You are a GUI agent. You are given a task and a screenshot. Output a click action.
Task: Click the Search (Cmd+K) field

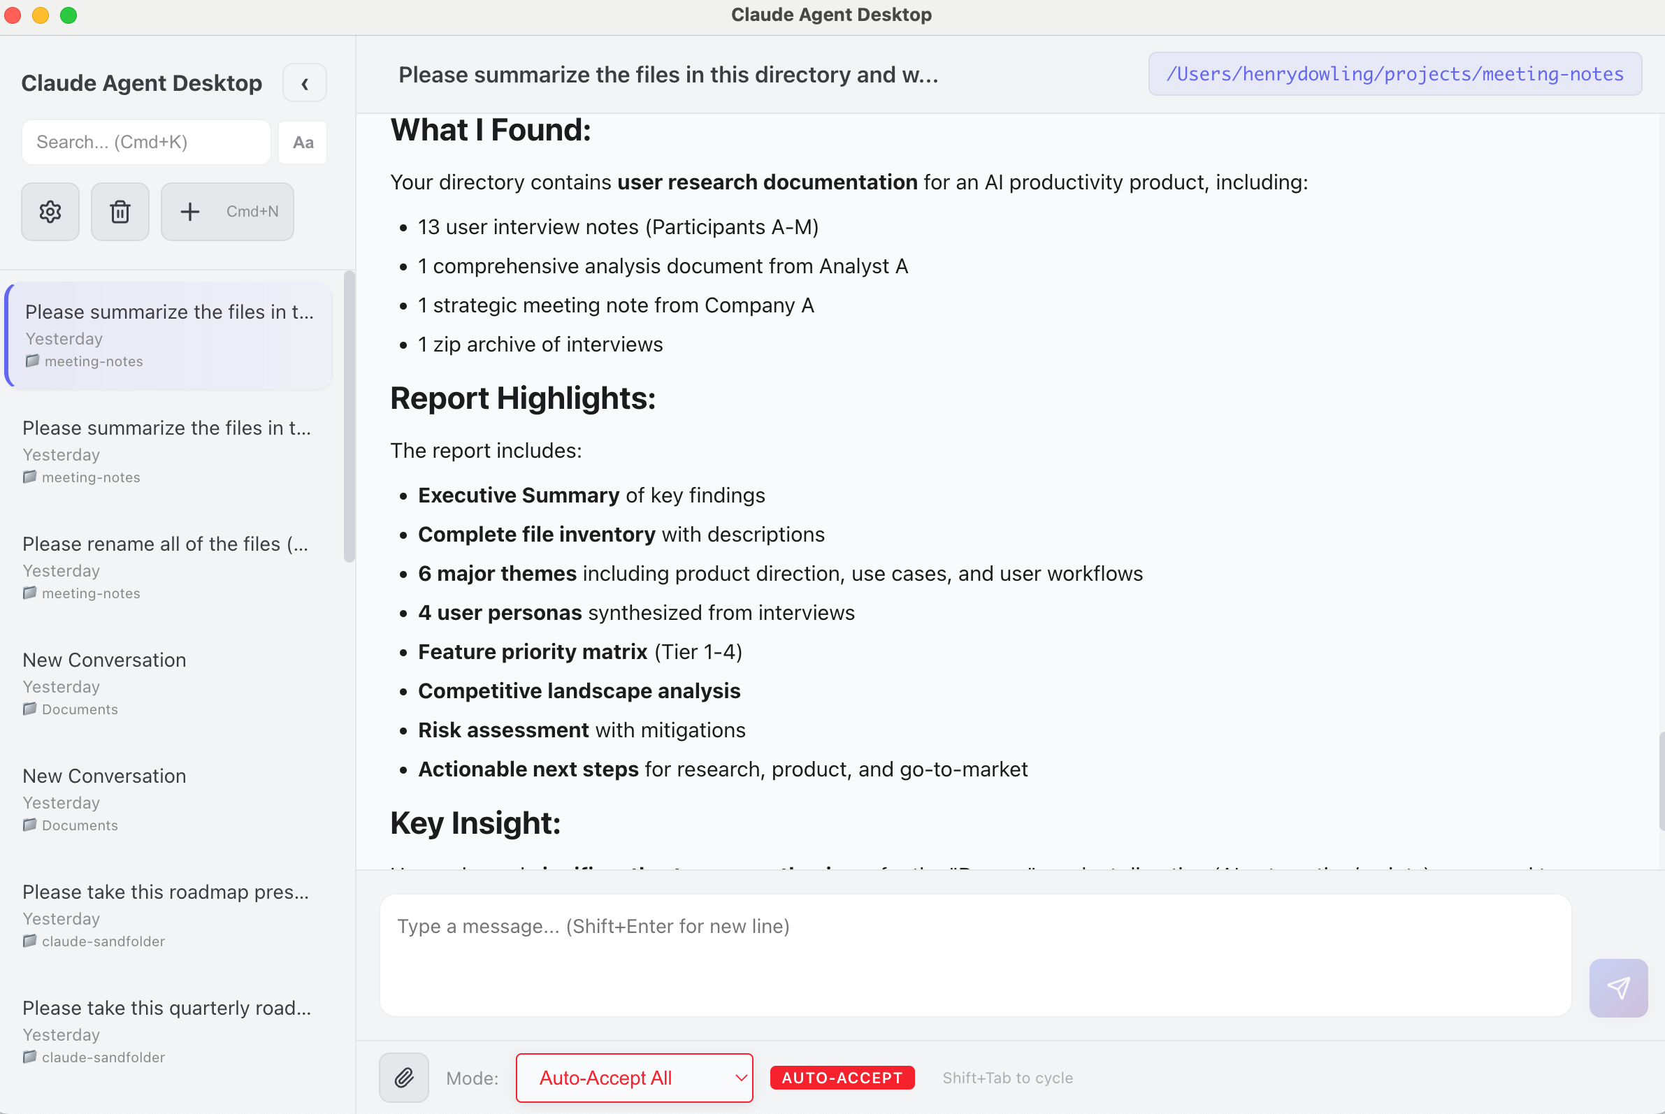[145, 142]
